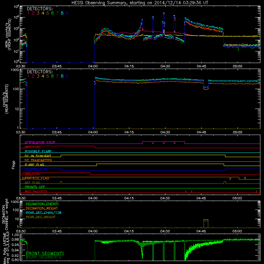Image resolution: width=264 pixels, height=264 pixels.
Task: Pick detector 5 in rear segments legend
Action: pyautogui.click(x=48, y=76)
